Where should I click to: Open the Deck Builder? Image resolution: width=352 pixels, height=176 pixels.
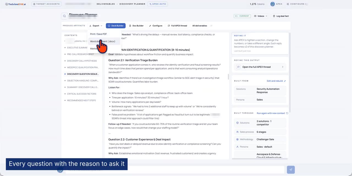point(116,26)
